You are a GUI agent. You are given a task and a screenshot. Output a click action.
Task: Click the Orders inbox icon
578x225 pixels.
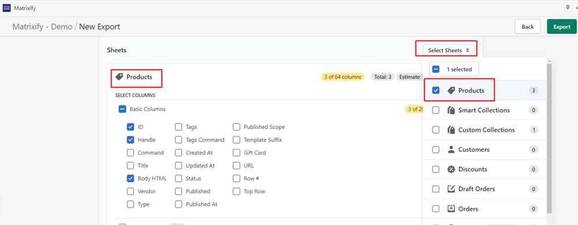click(451, 209)
